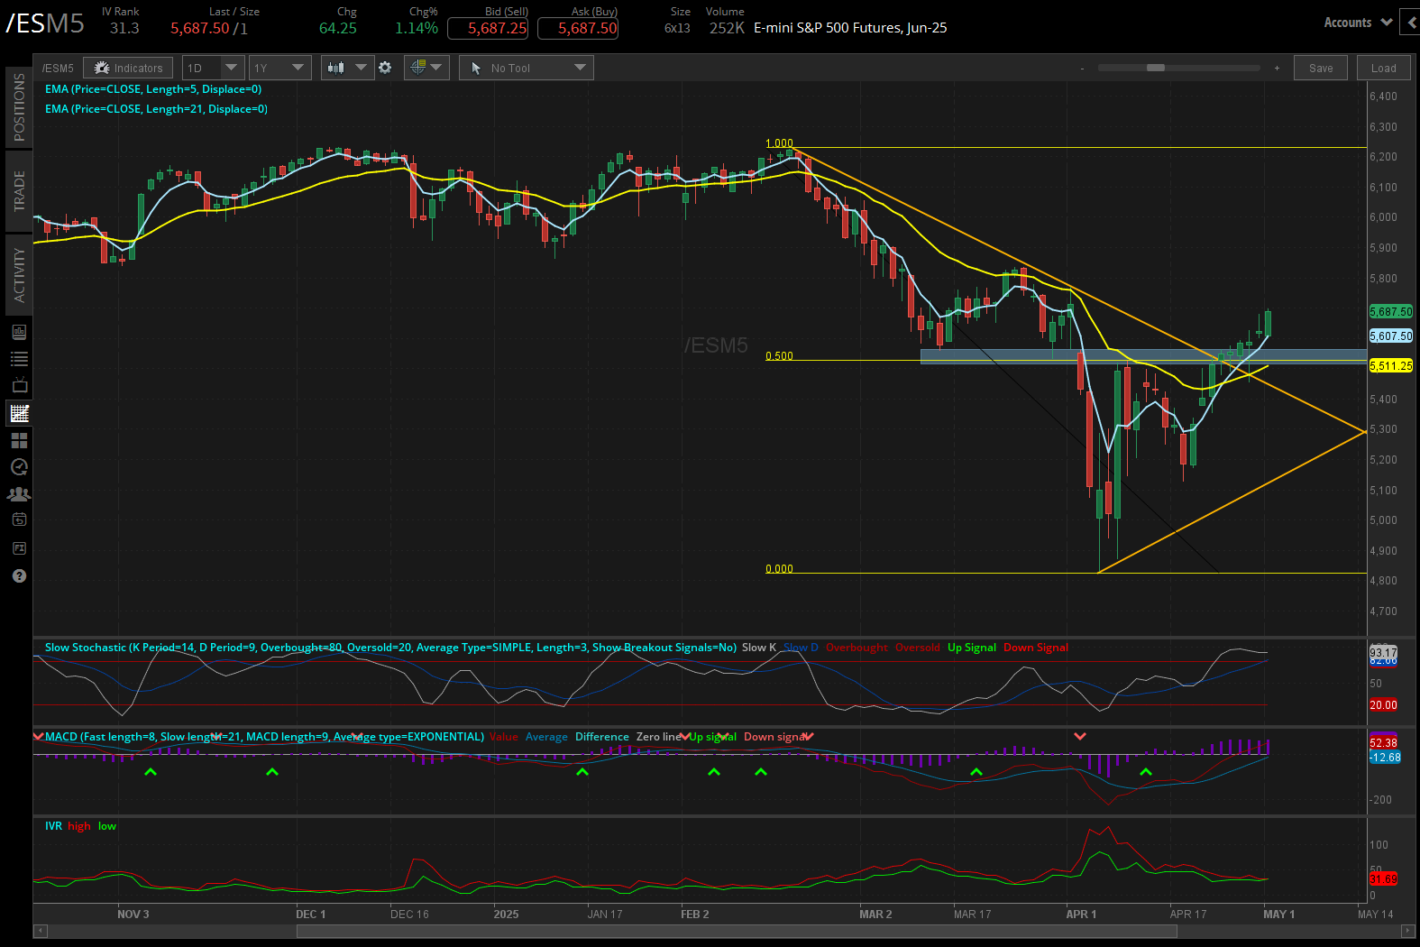Image resolution: width=1420 pixels, height=947 pixels.
Task: Click the 1.000 Fibonacci level label
Action: [779, 143]
